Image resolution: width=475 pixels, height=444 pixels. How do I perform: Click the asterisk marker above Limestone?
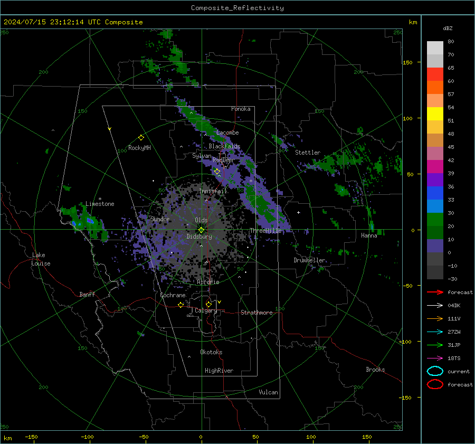pyautogui.click(x=100, y=199)
